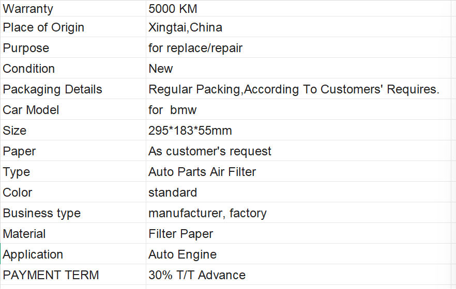Select the 295*183*55mm size value cell
This screenshot has width=456, height=289.
(x=298, y=130)
